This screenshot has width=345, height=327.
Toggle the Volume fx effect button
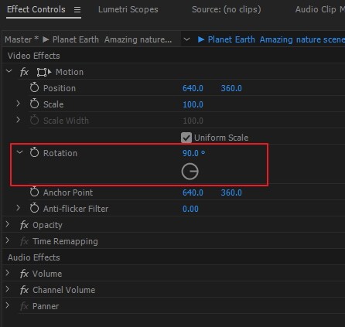tap(24, 274)
